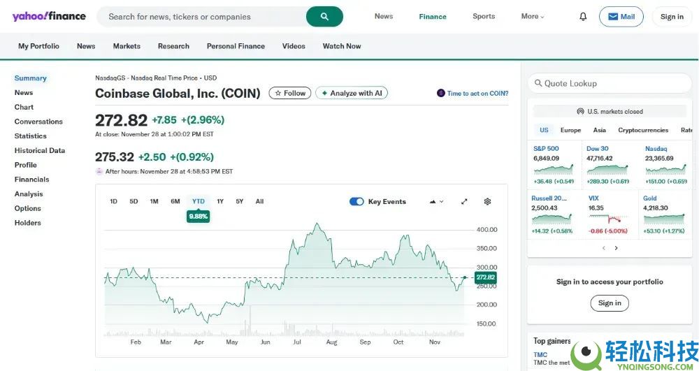Image resolution: width=699 pixels, height=371 pixels.
Task: Open Research in navigation bar
Action: (x=173, y=46)
